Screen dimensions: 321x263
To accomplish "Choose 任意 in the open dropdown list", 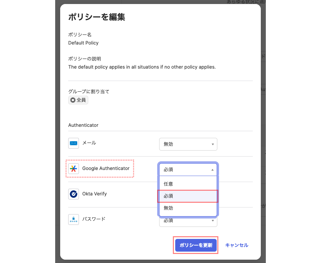I will click(x=188, y=183).
